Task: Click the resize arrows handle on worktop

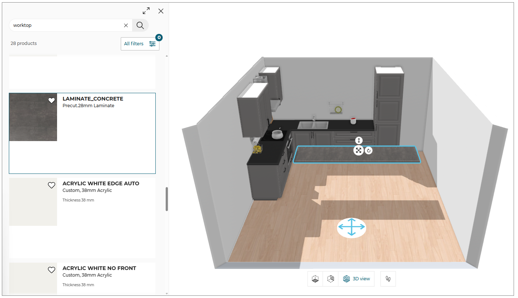Action: 359,150
